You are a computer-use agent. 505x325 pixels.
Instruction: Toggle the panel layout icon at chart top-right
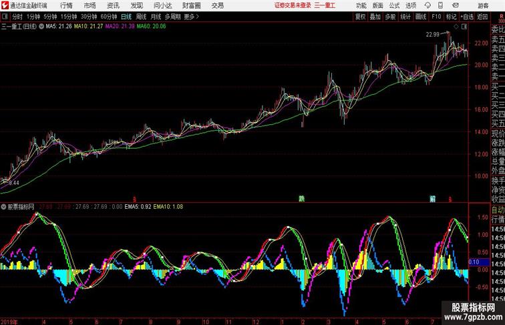tap(464, 27)
